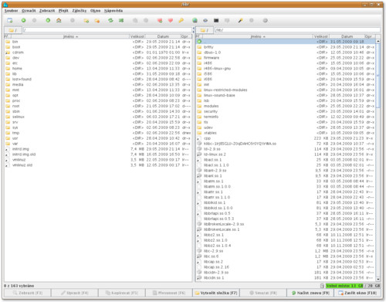Open a new window via toolbar icon
The width and height of the screenshot is (386, 302).
pos(10,20)
